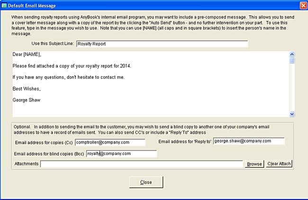Click the message scrollbar up arrow
Image resolution: width=308 pixels, height=200 pixels.
pyautogui.click(x=292, y=54)
